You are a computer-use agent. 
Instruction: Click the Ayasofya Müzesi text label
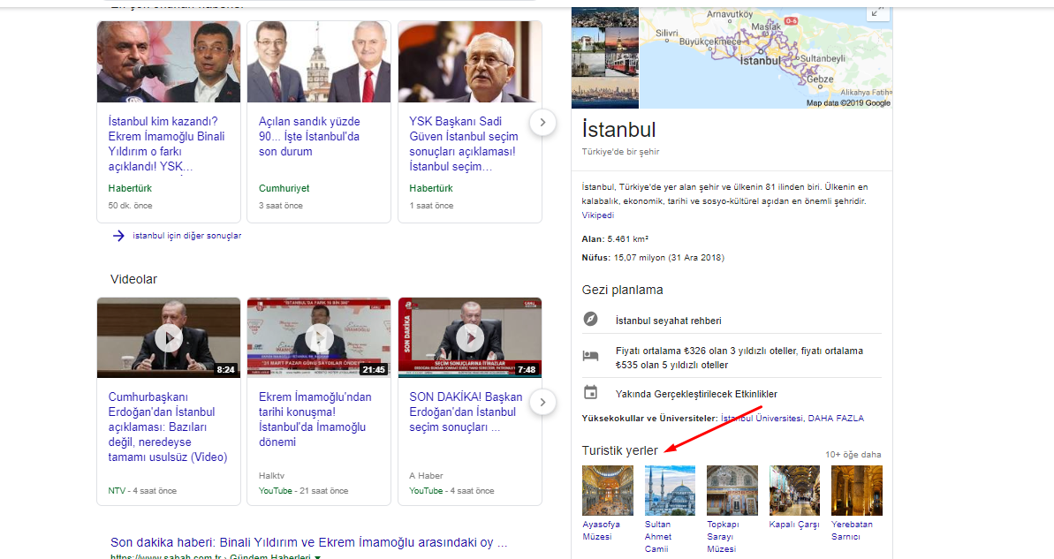click(x=601, y=531)
